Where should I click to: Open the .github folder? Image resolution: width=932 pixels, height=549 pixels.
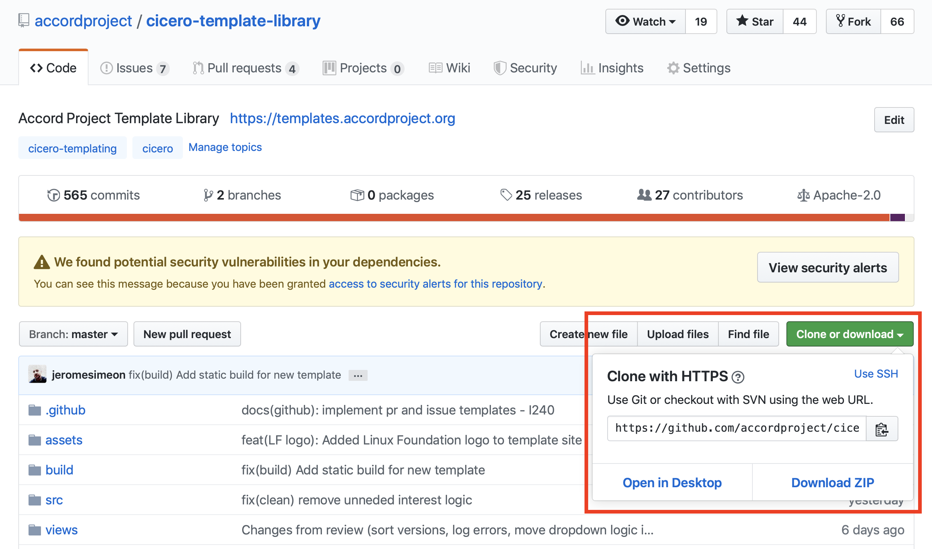[65, 410]
